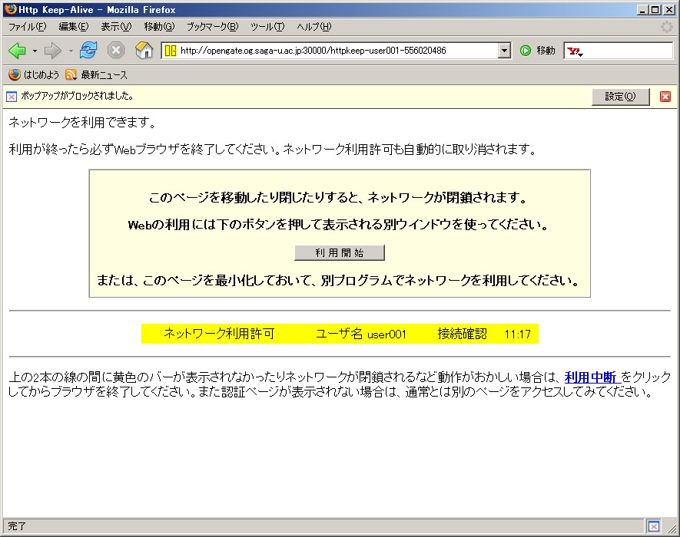Open the 最新ニュース RSS bookmark
The height and width of the screenshot is (537, 680).
click(96, 75)
